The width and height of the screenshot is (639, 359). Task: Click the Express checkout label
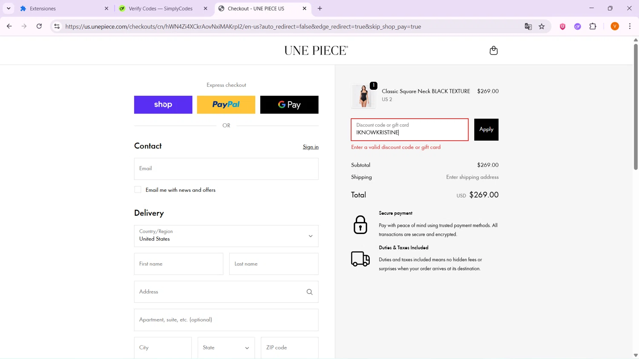click(x=226, y=85)
